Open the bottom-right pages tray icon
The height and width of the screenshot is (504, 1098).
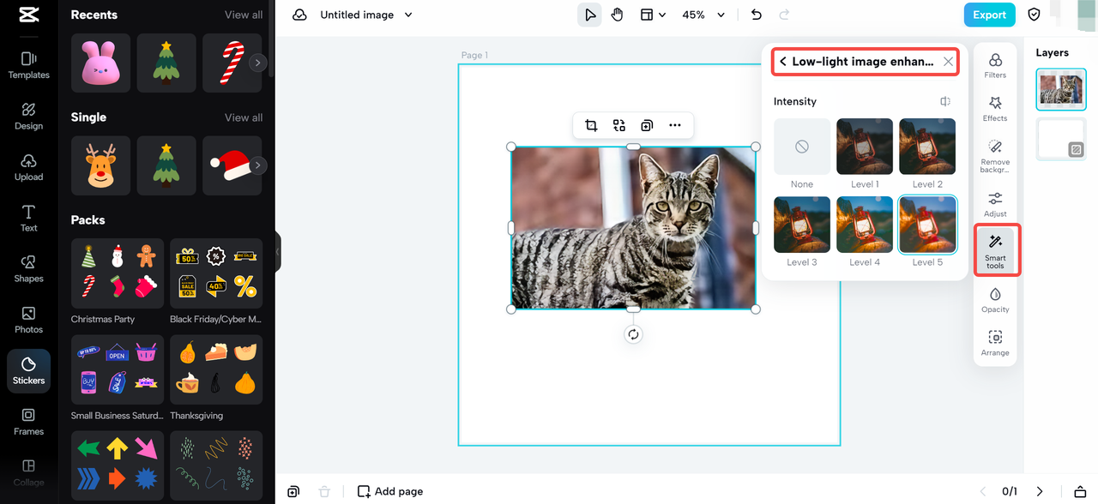point(1080,491)
